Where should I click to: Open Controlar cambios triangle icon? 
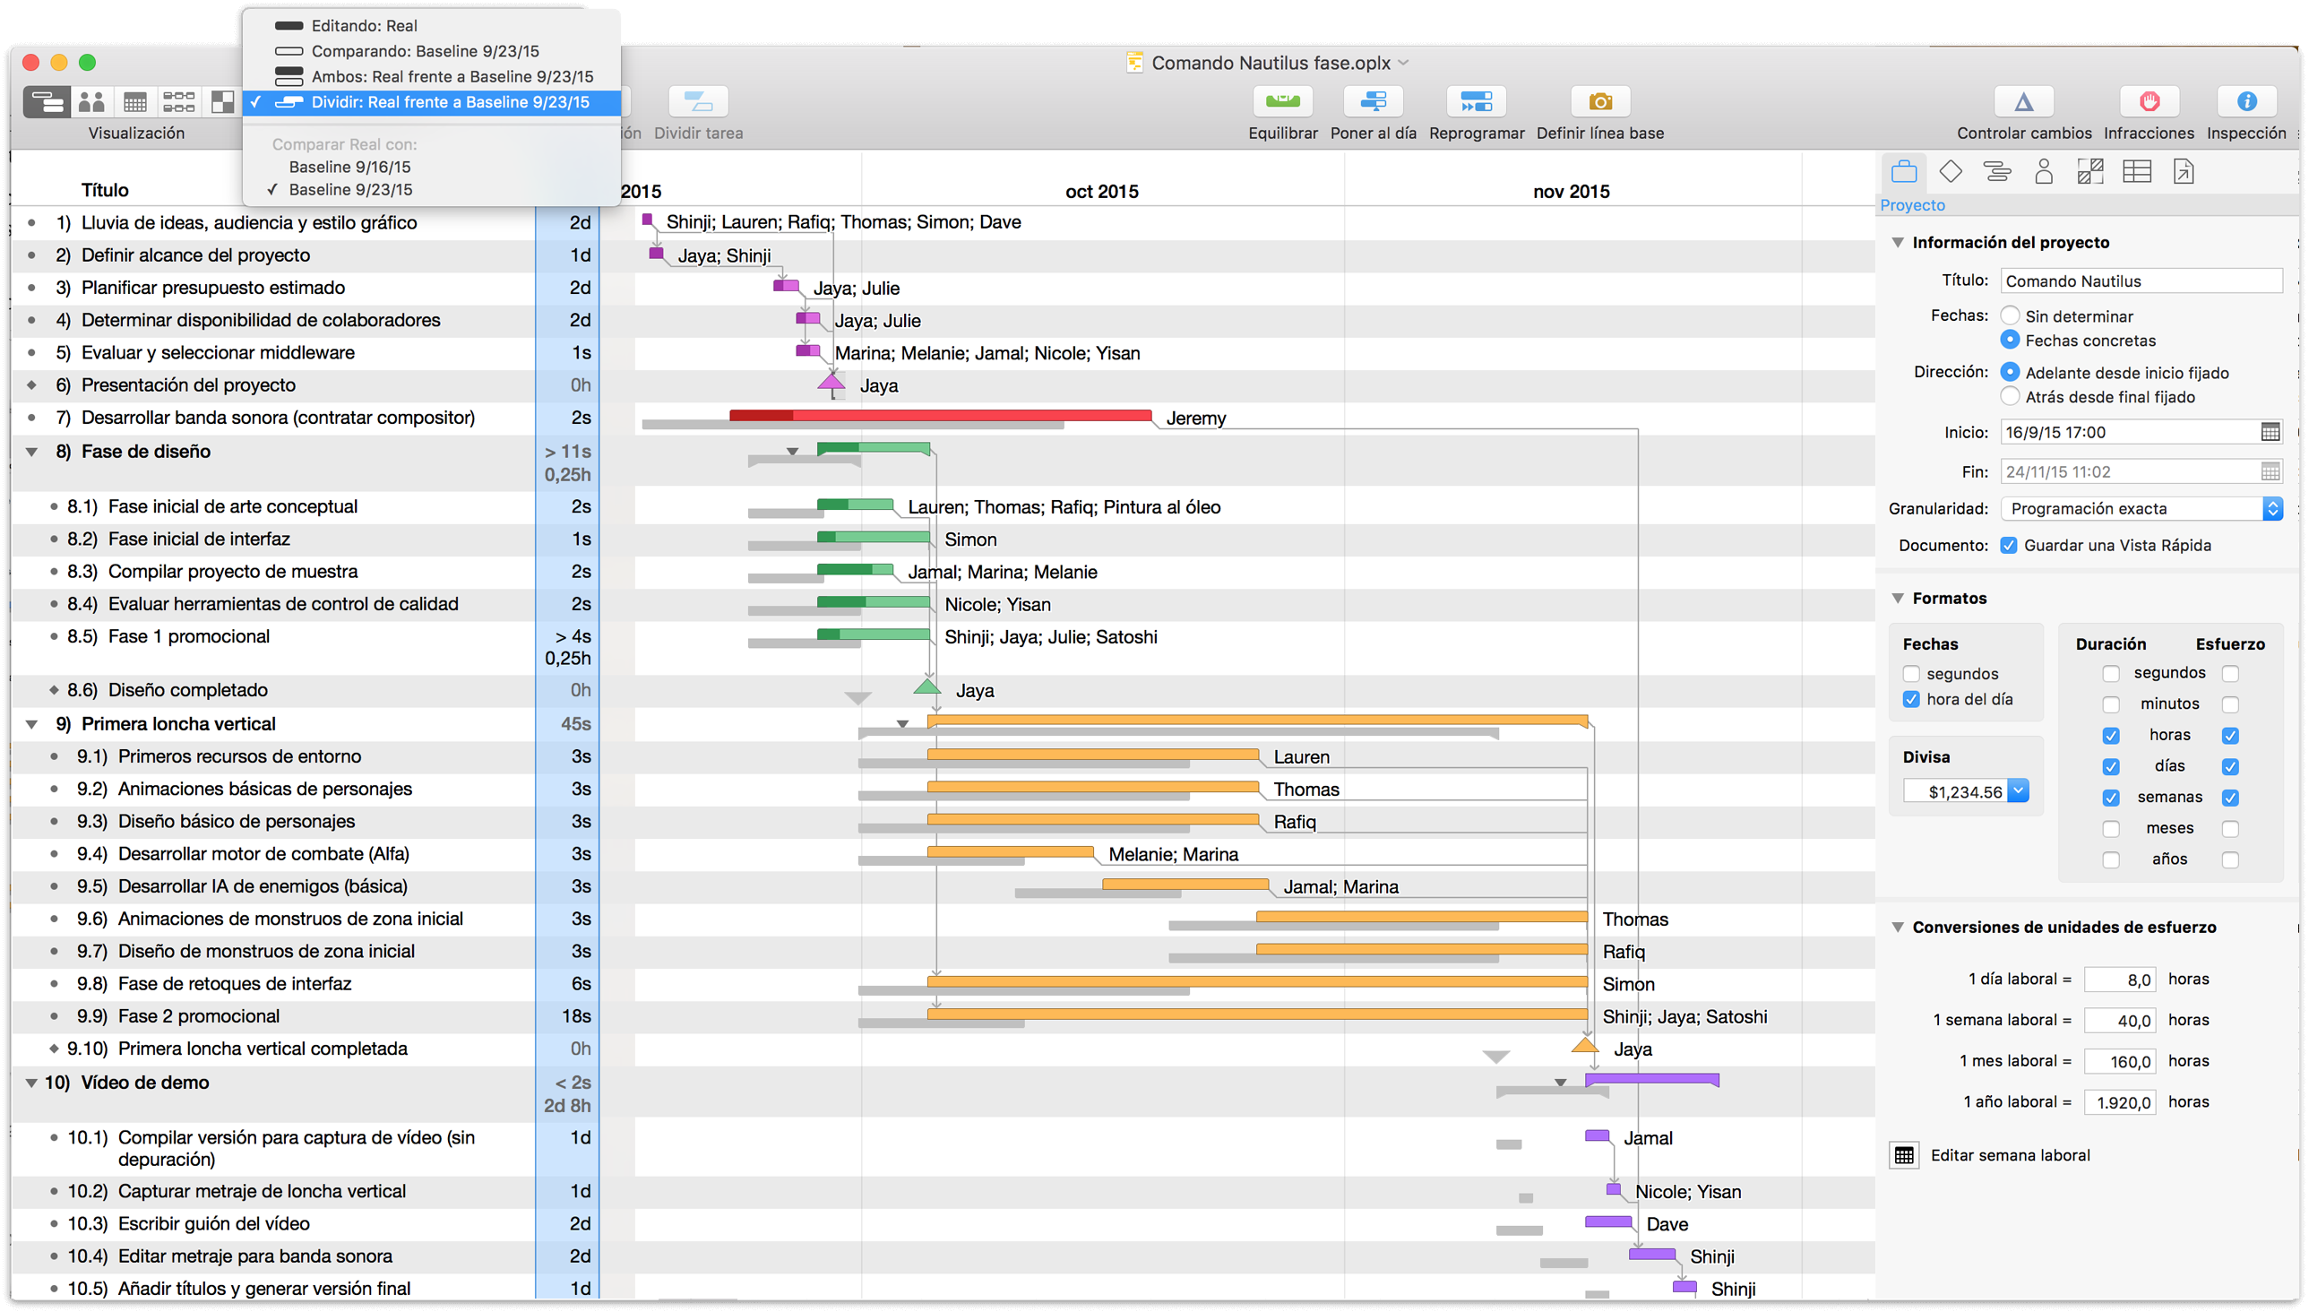coord(2022,102)
